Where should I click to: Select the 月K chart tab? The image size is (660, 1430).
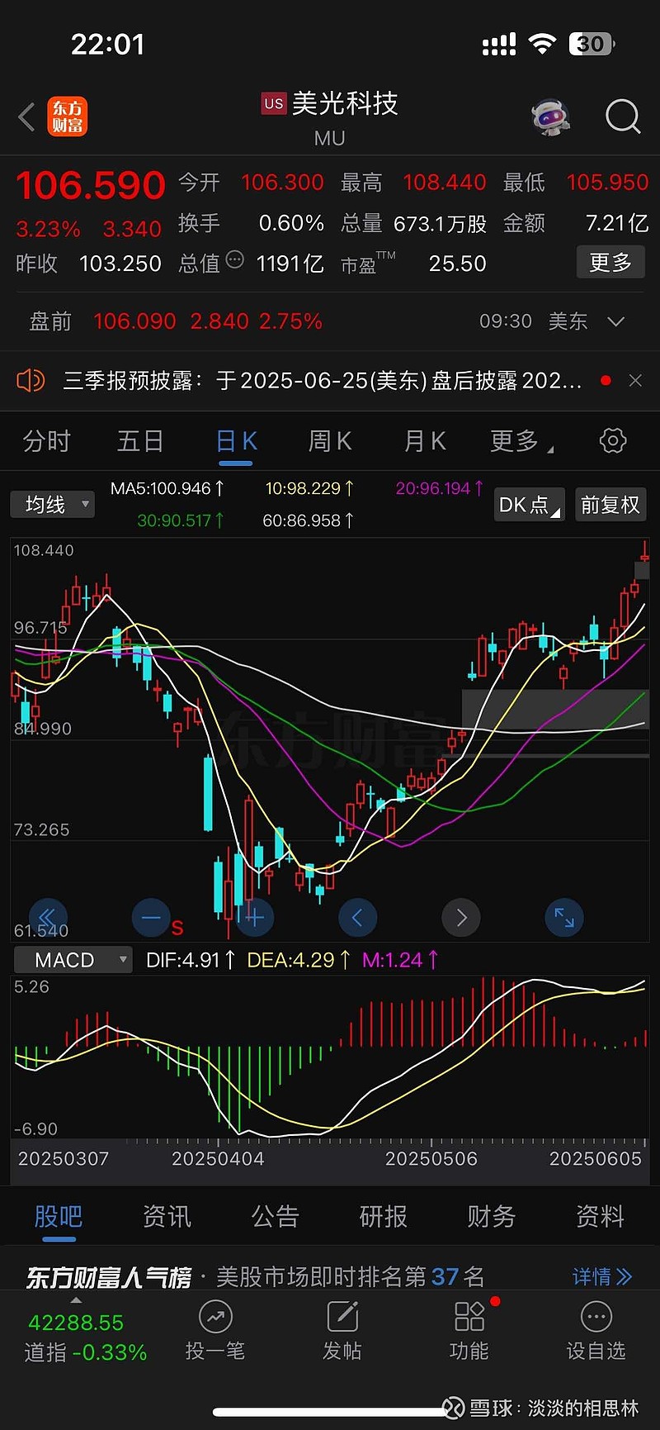tap(425, 441)
